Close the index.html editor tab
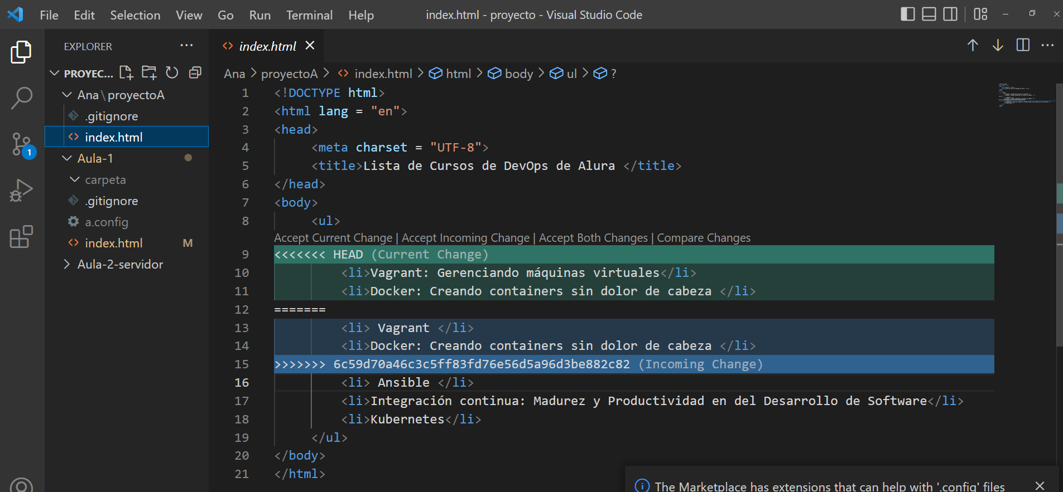This screenshot has width=1063, height=492. coord(310,46)
